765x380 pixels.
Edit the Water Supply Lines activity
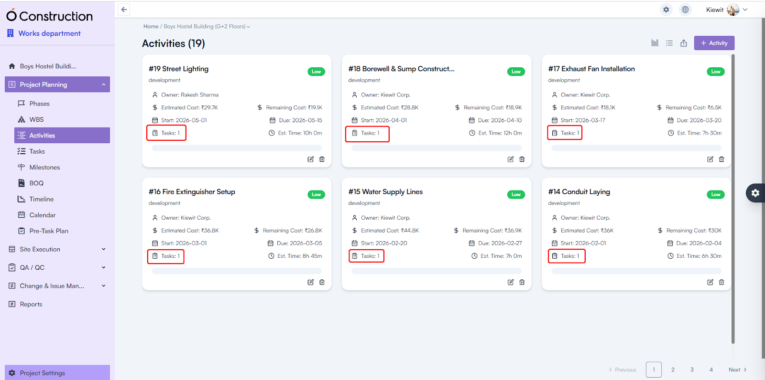click(511, 282)
